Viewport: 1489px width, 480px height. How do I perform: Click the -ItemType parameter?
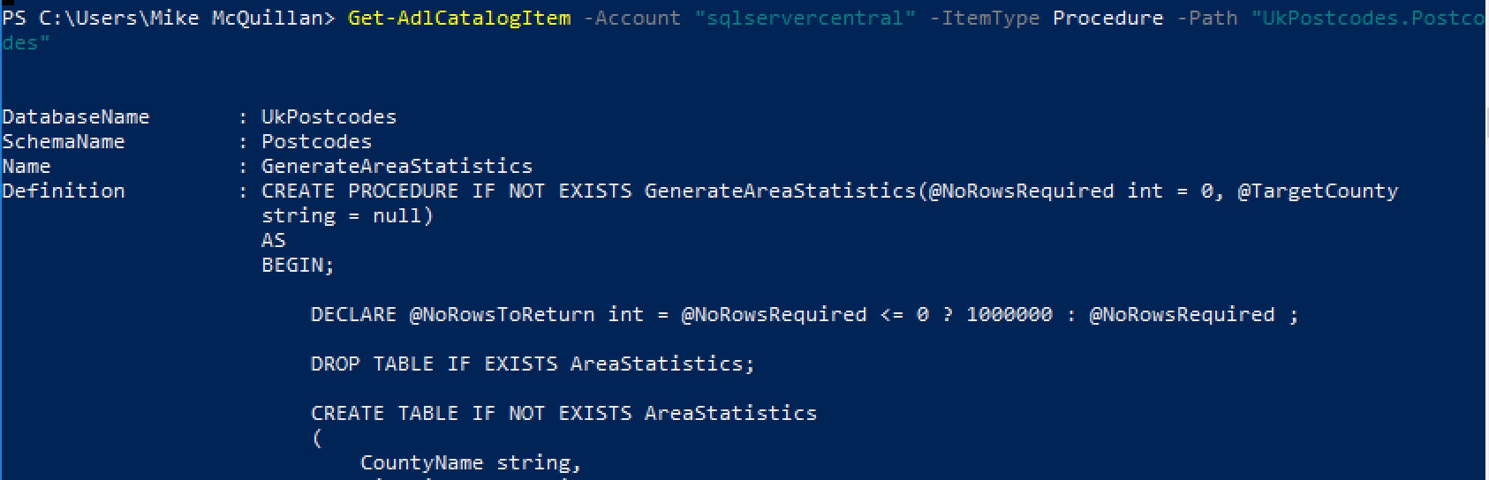point(984,18)
